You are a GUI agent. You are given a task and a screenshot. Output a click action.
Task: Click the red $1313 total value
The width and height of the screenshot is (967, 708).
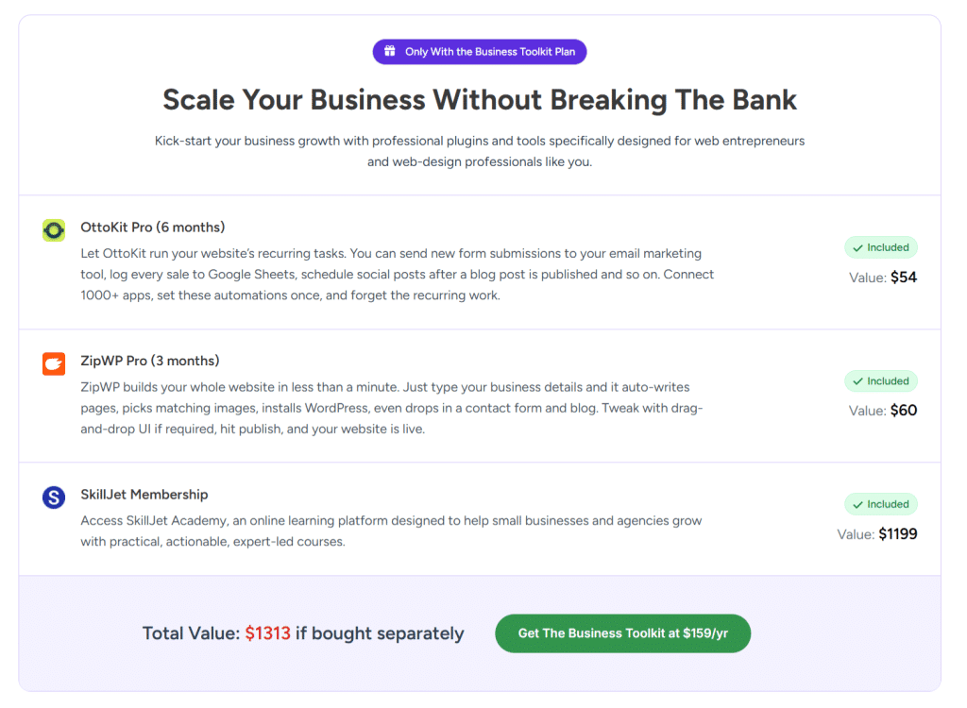pyautogui.click(x=267, y=633)
